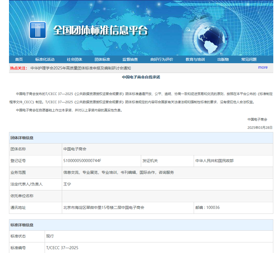Click the 登记证号 label cell
Image resolution: width=279 pixels, height=253 pixels.
35,161
